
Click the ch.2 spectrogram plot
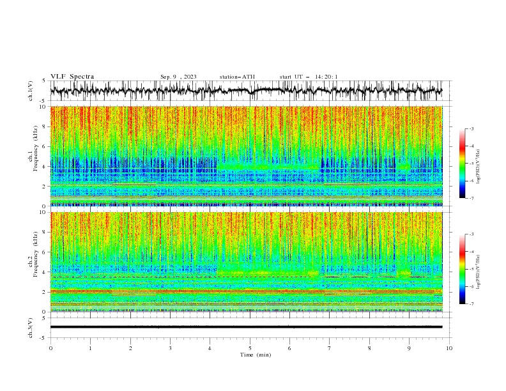pos(247,262)
